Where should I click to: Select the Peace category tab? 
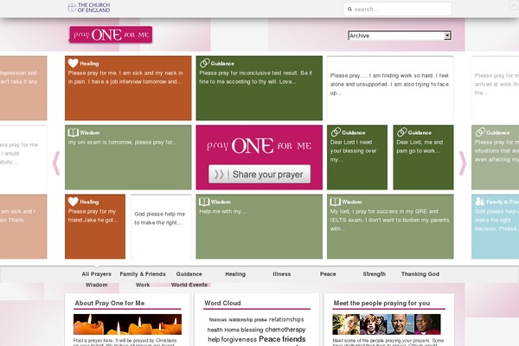click(328, 274)
